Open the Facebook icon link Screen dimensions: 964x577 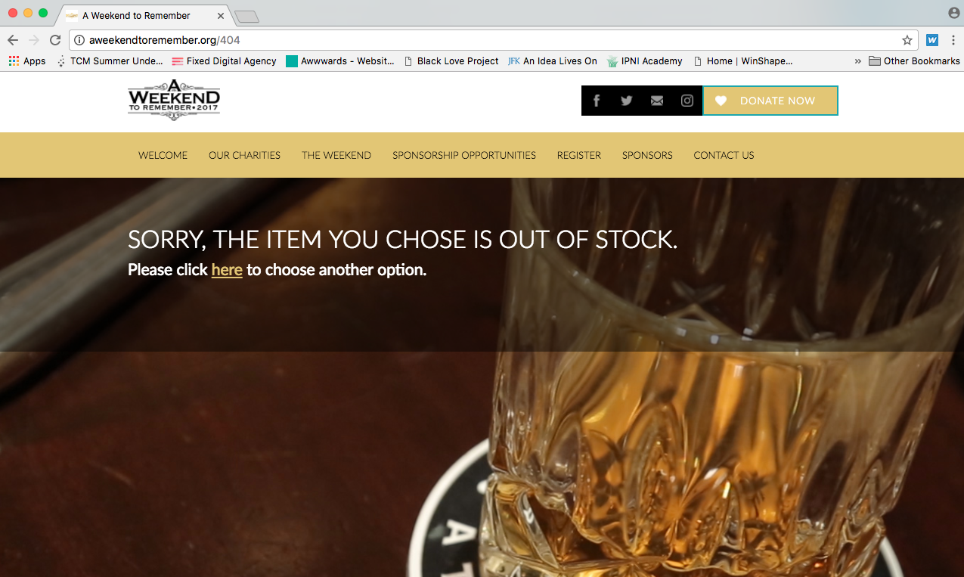pos(597,101)
